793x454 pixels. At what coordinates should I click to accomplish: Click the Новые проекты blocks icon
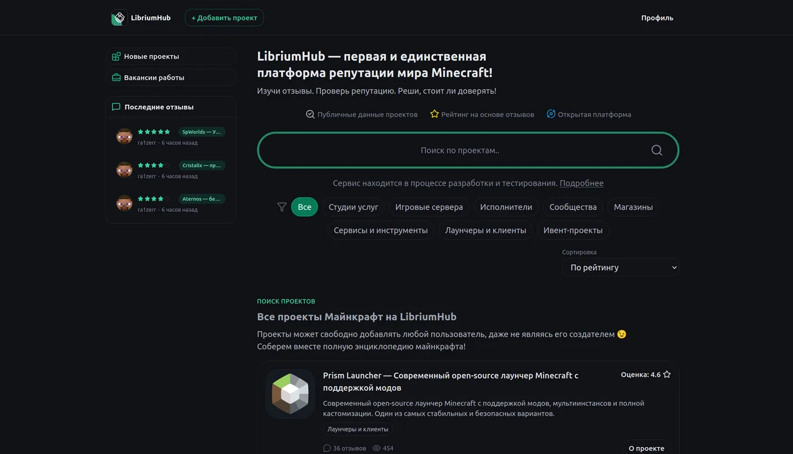(116, 56)
